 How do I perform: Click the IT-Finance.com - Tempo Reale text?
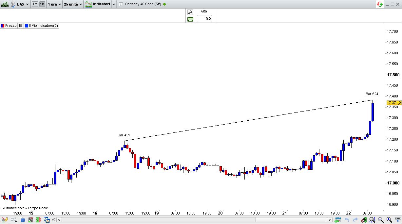(24, 208)
